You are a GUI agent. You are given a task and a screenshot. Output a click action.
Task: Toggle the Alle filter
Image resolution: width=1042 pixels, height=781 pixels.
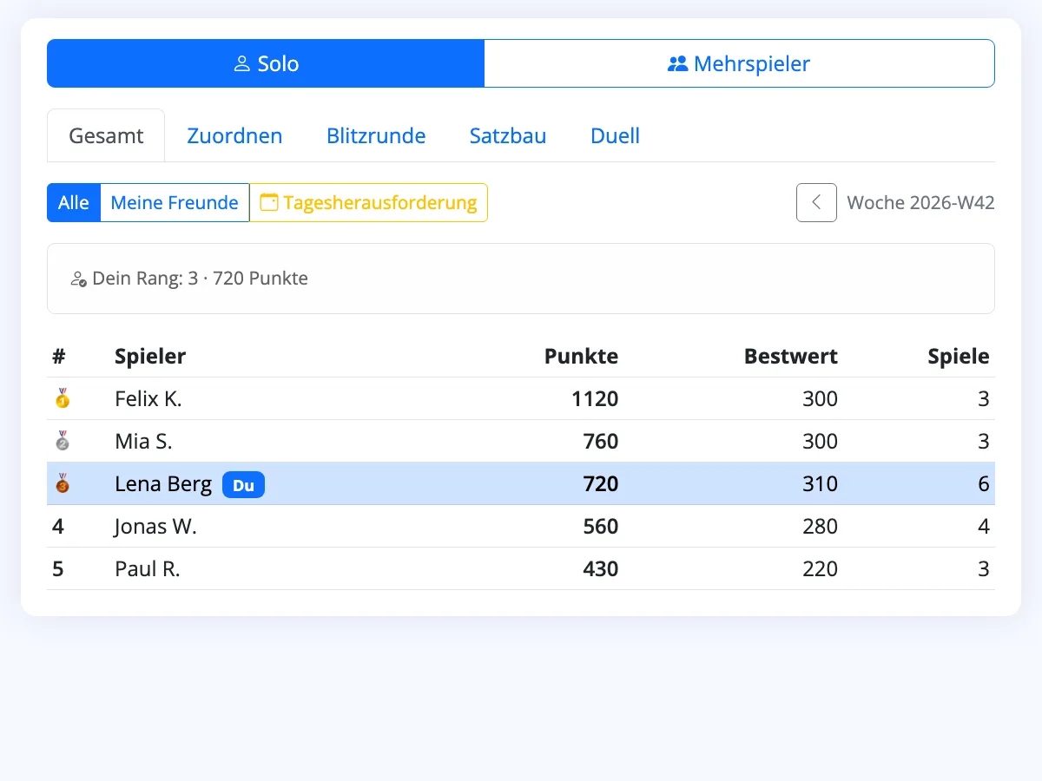point(74,202)
